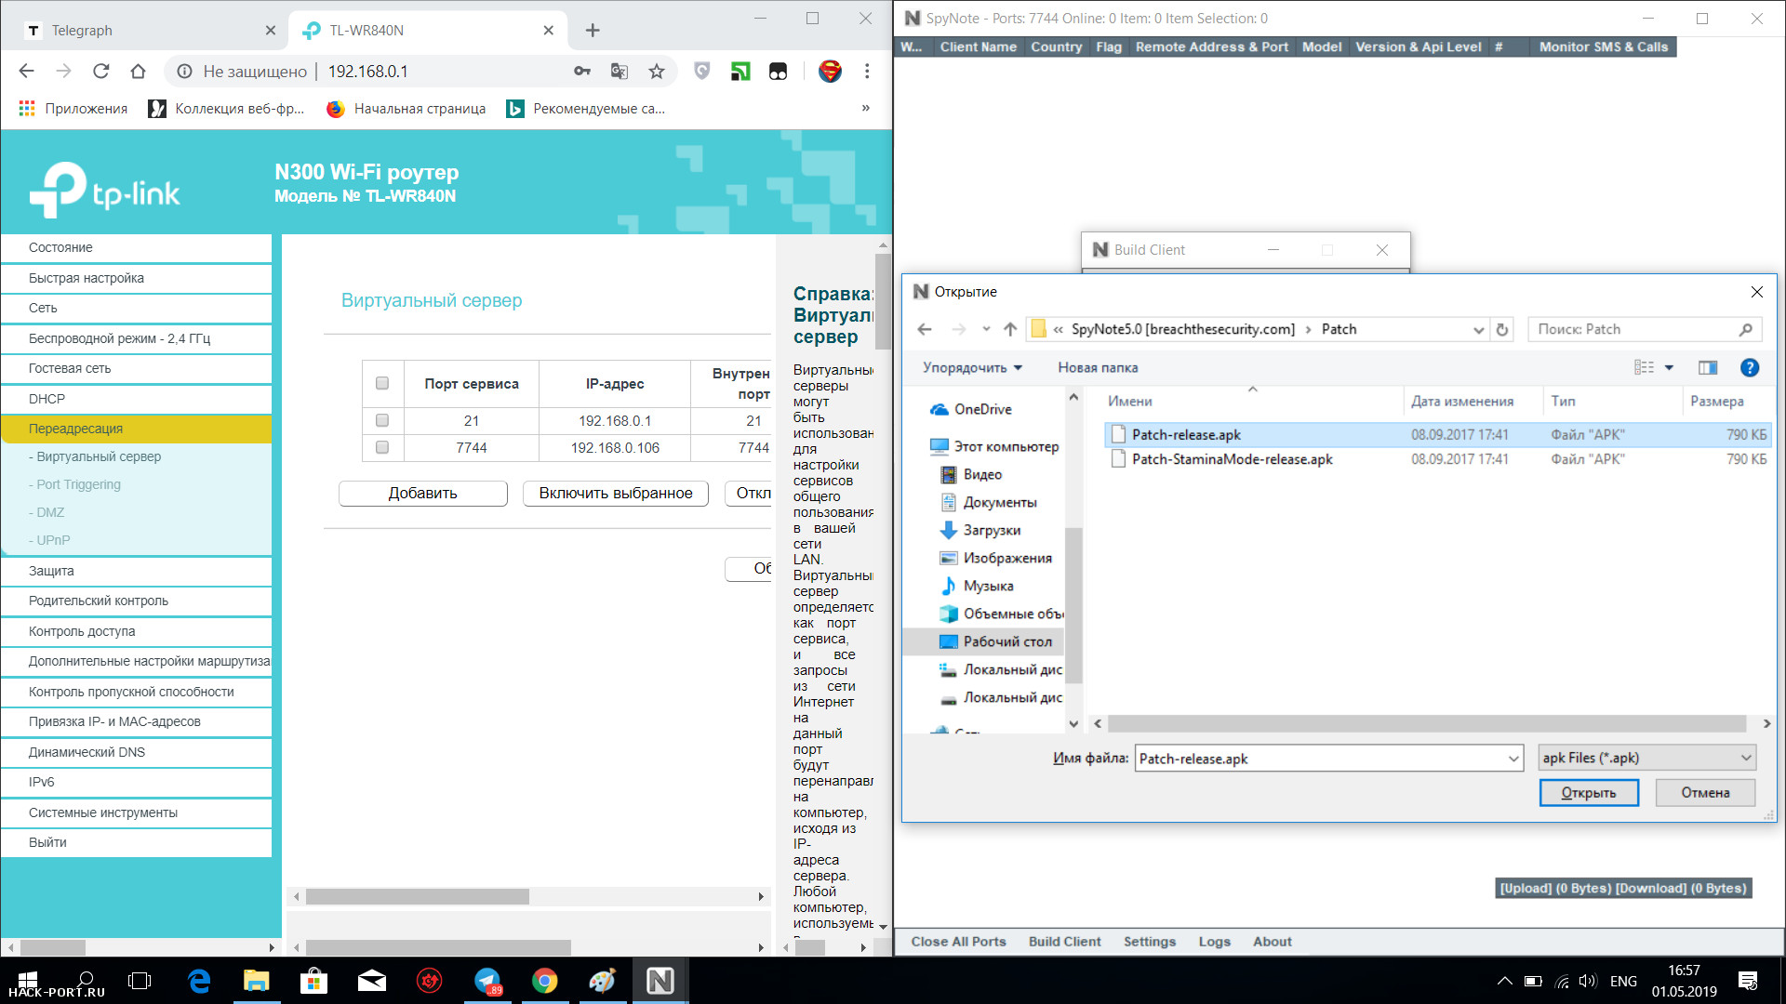Click Открыть button

pyautogui.click(x=1589, y=793)
